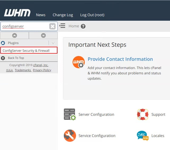Click the Support lifebuoy icon

tap(142, 114)
